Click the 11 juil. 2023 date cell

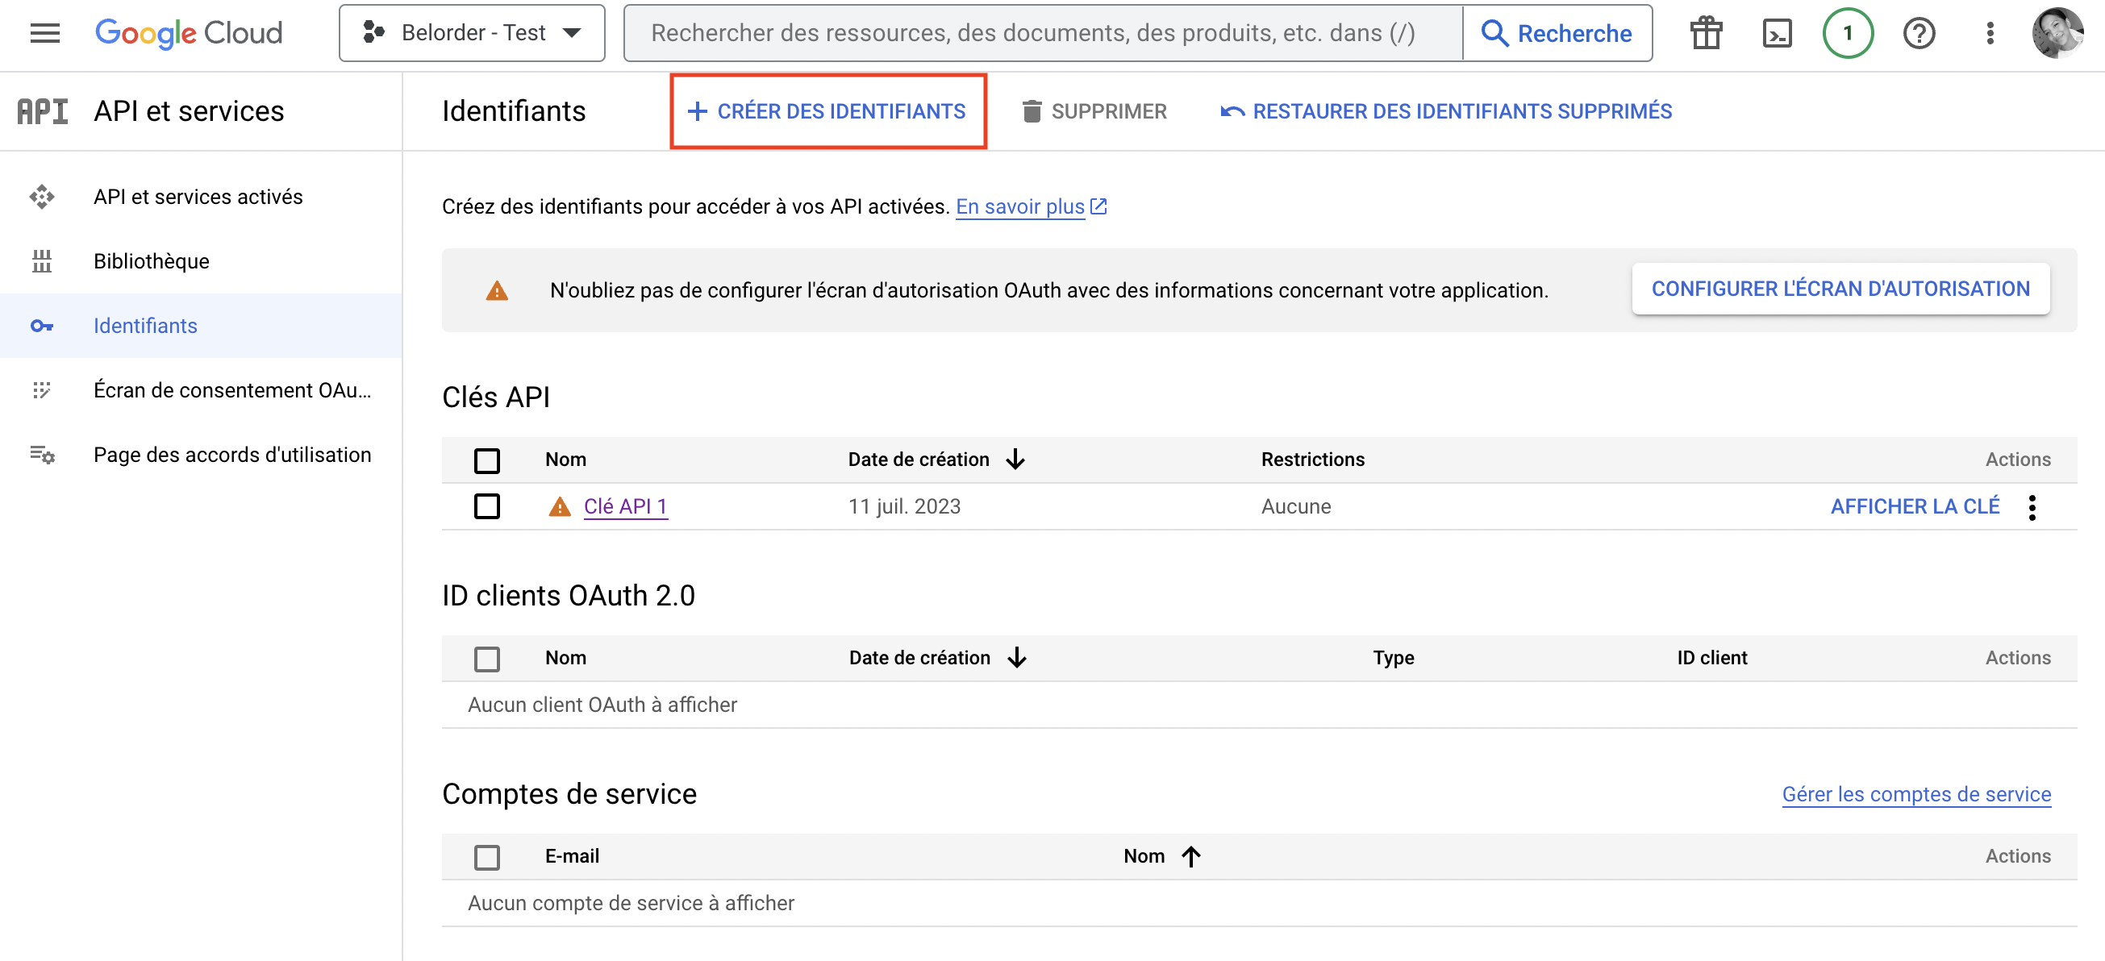(x=904, y=506)
